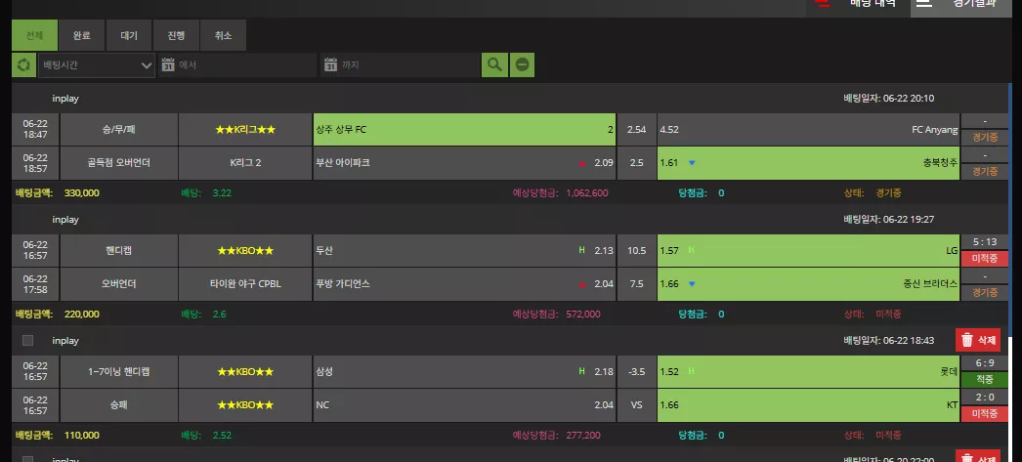The height and width of the screenshot is (462, 1022).
Task: Open the 배팅시간 dropdown
Action: click(97, 65)
